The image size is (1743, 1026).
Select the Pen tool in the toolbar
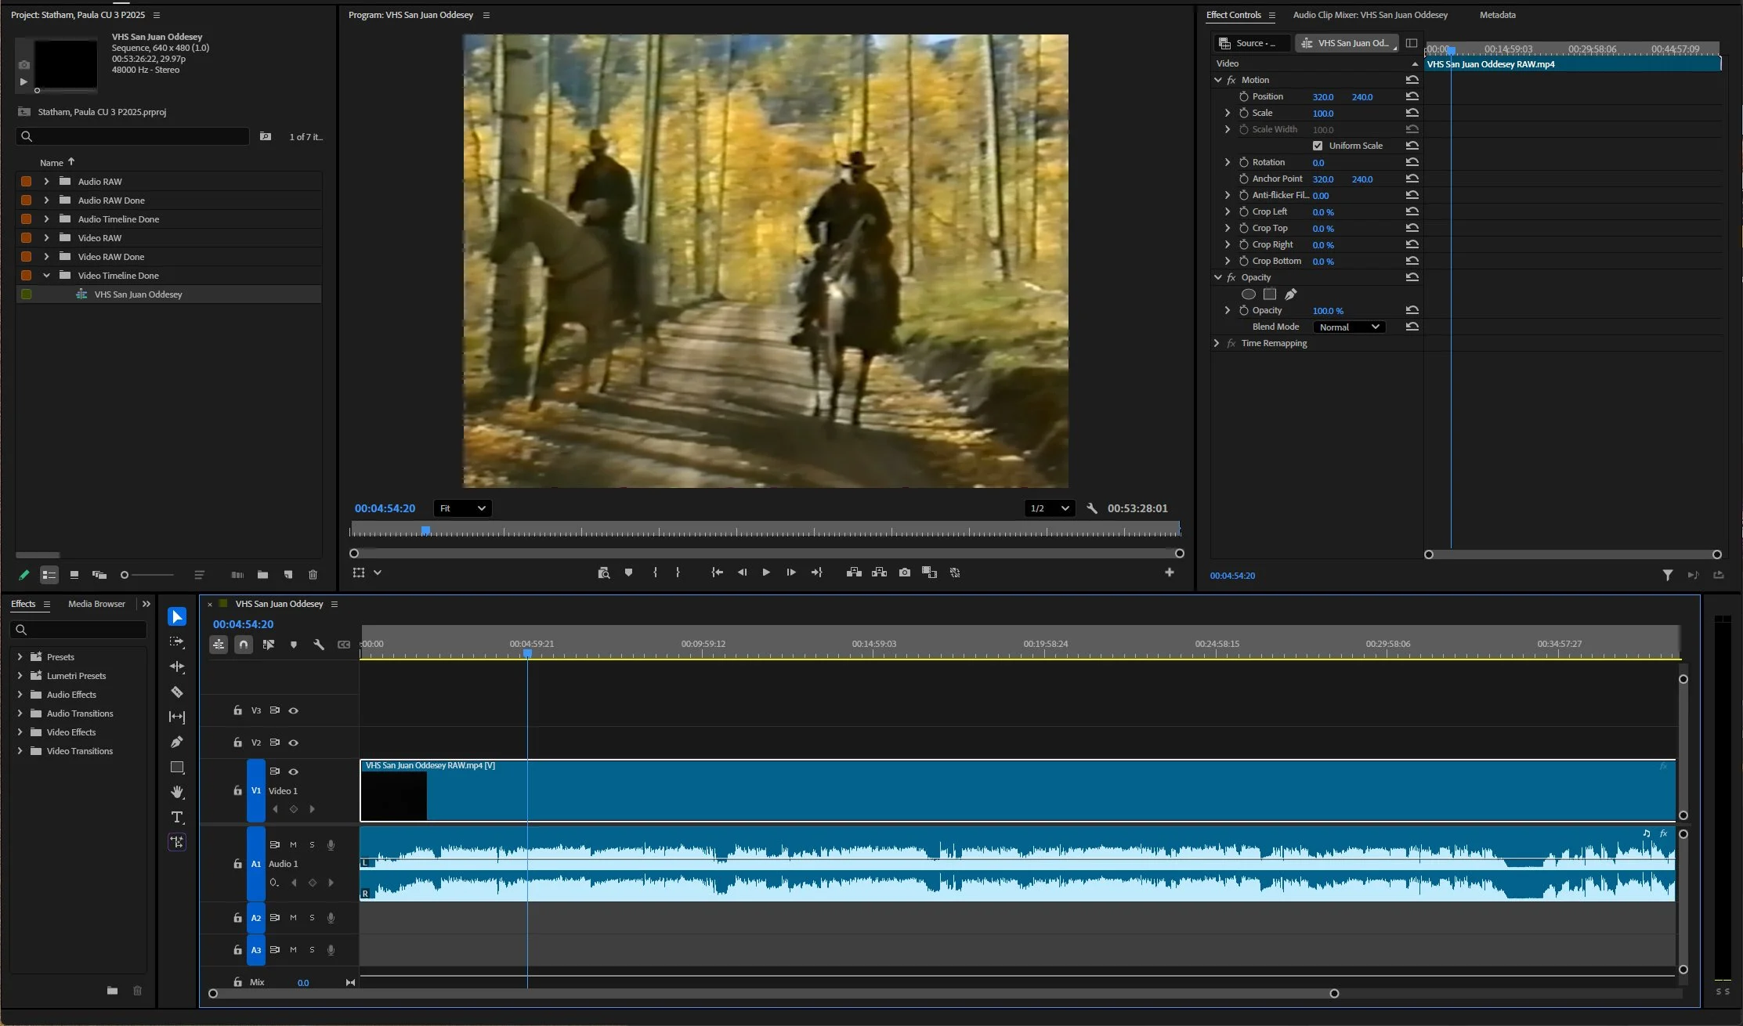177,742
